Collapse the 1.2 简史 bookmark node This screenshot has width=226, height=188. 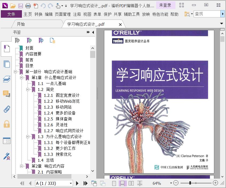[28, 90]
